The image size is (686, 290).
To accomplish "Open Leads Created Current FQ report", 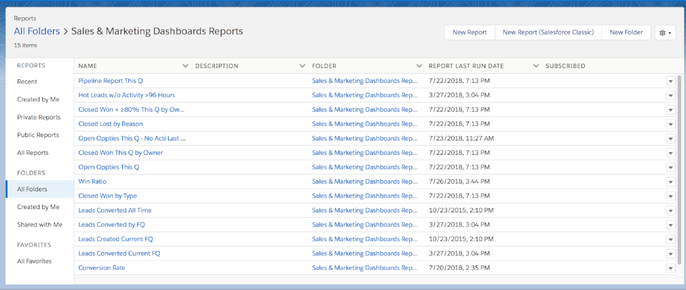I will click(115, 239).
